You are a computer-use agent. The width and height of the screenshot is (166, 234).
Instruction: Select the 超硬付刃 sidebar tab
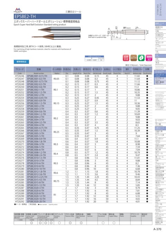(x=160, y=28)
